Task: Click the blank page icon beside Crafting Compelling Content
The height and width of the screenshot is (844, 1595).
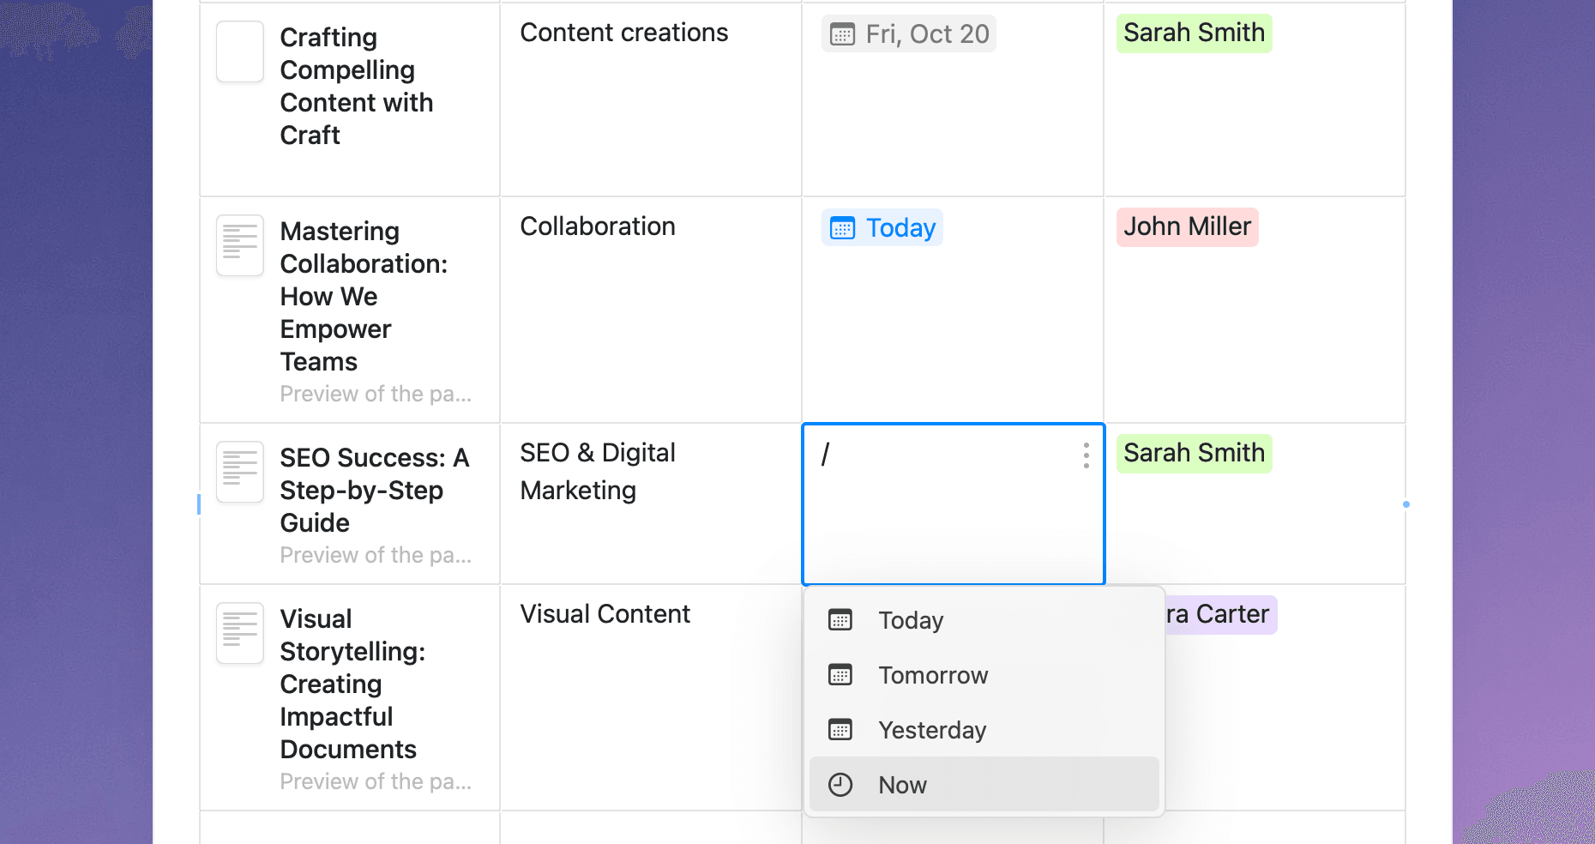Action: (x=240, y=51)
